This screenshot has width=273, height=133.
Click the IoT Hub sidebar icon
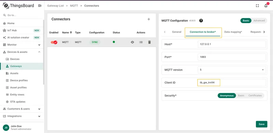click(4, 30)
